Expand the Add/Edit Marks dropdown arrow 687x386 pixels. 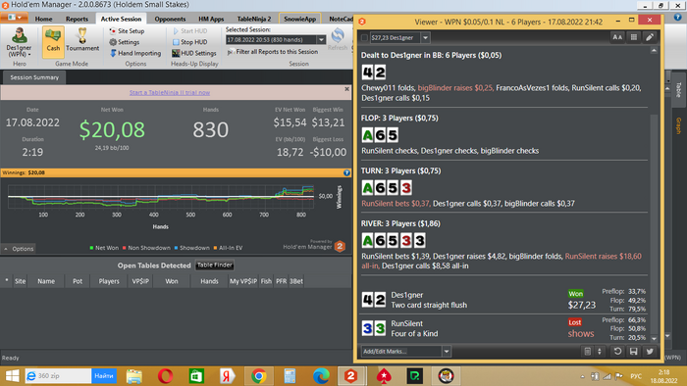coord(447,351)
